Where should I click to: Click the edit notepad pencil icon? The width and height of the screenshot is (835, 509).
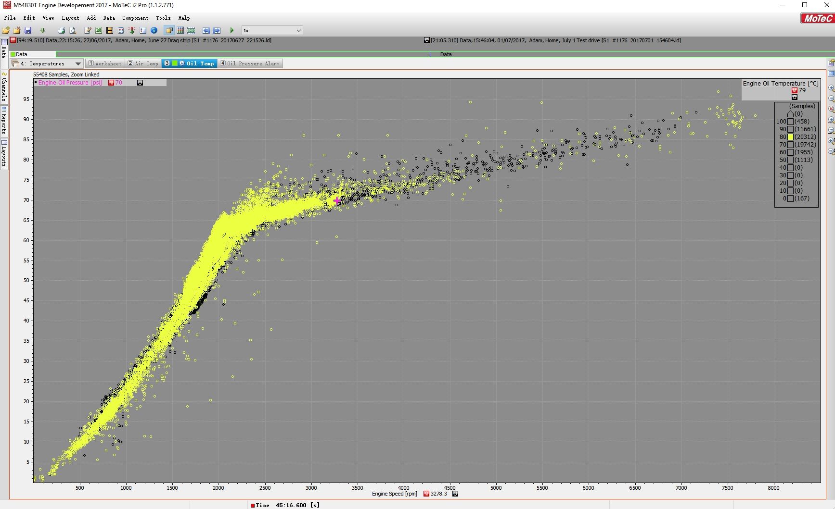pos(88,30)
